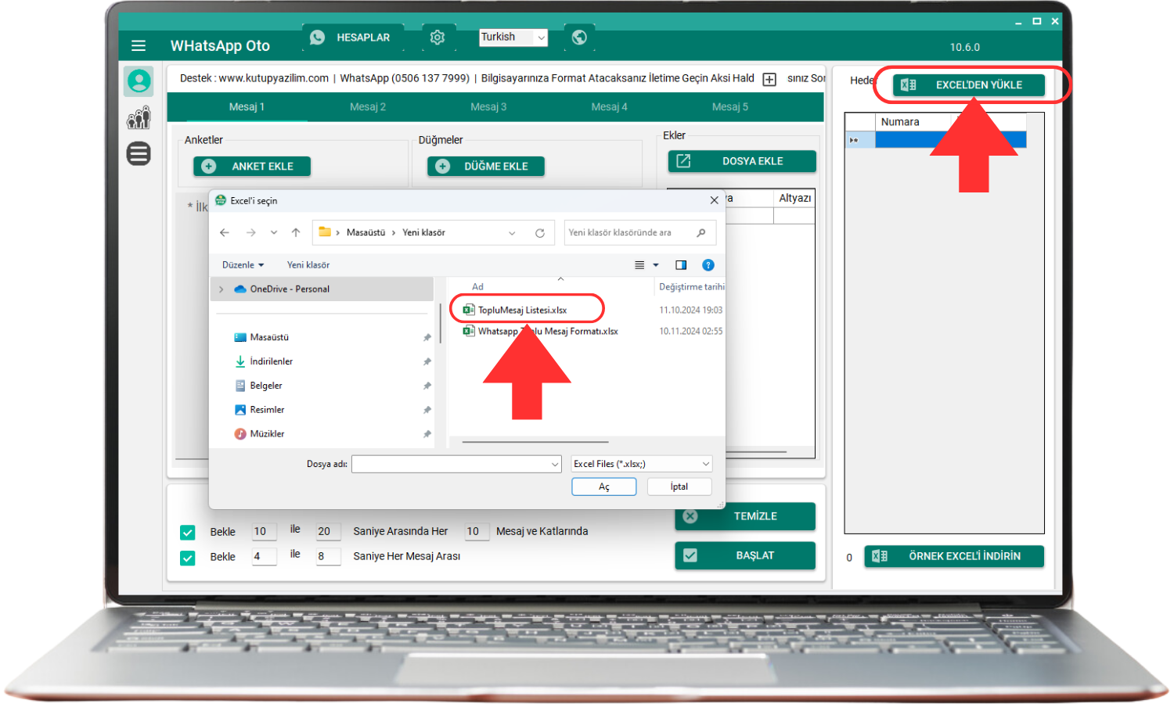Click the view layout icon in dialog toolbar
1174x704 pixels.
(x=639, y=265)
